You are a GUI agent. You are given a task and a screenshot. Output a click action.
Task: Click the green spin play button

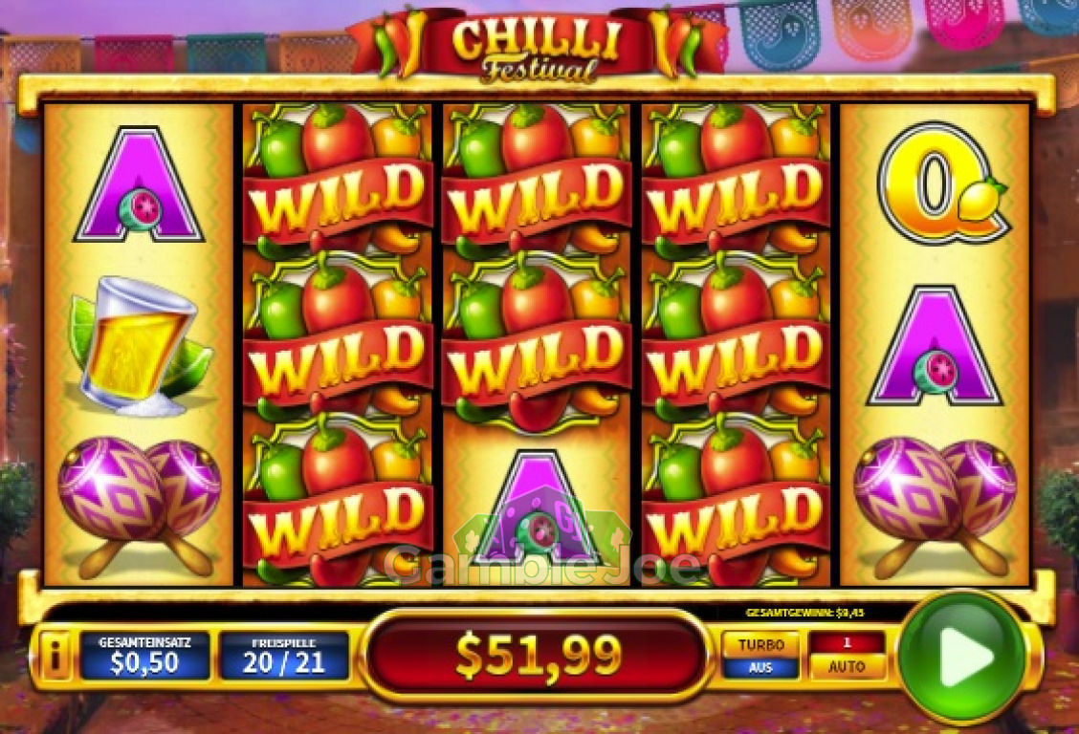tap(962, 657)
